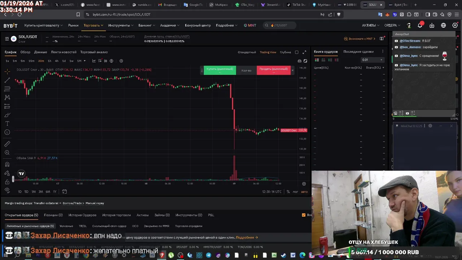This screenshot has width=462, height=260.
Task: Open the emoji icons tool
Action: pyautogui.click(x=7, y=132)
